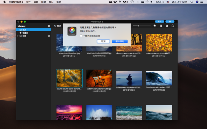
Task: Click the padlock icon in menu bar
Action: click(x=120, y=2)
